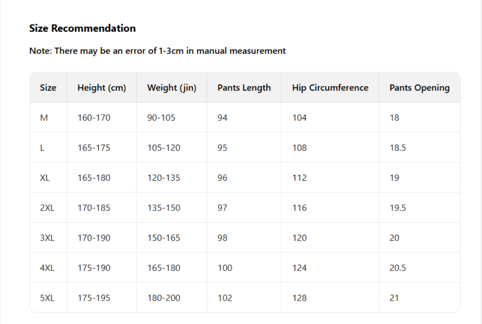Screen dimensions: 482x324
Task: Click the hip circumference value 128
Action: click(299, 298)
